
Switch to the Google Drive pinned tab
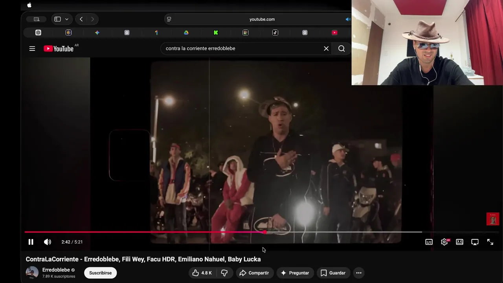[186, 33]
